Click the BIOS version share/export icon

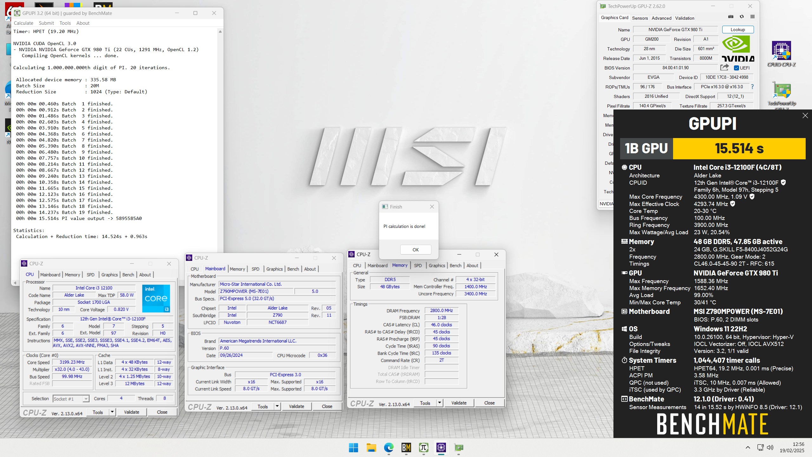(724, 67)
